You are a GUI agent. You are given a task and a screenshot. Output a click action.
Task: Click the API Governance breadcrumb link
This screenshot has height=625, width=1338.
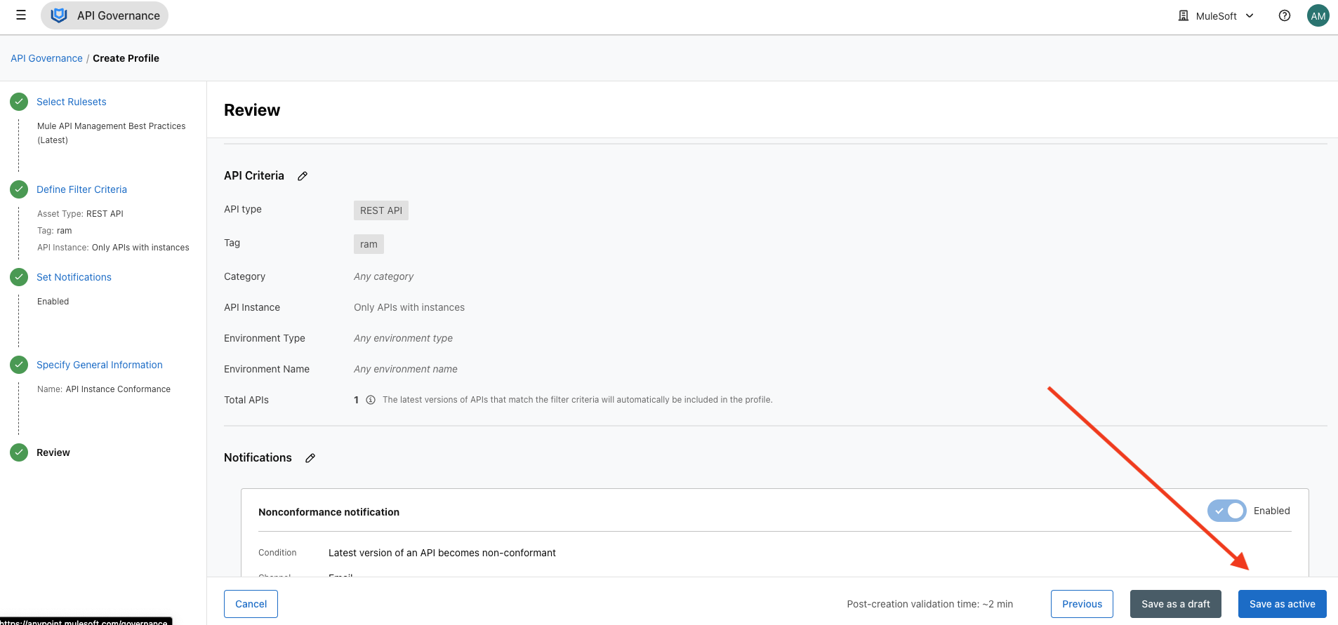tap(46, 58)
